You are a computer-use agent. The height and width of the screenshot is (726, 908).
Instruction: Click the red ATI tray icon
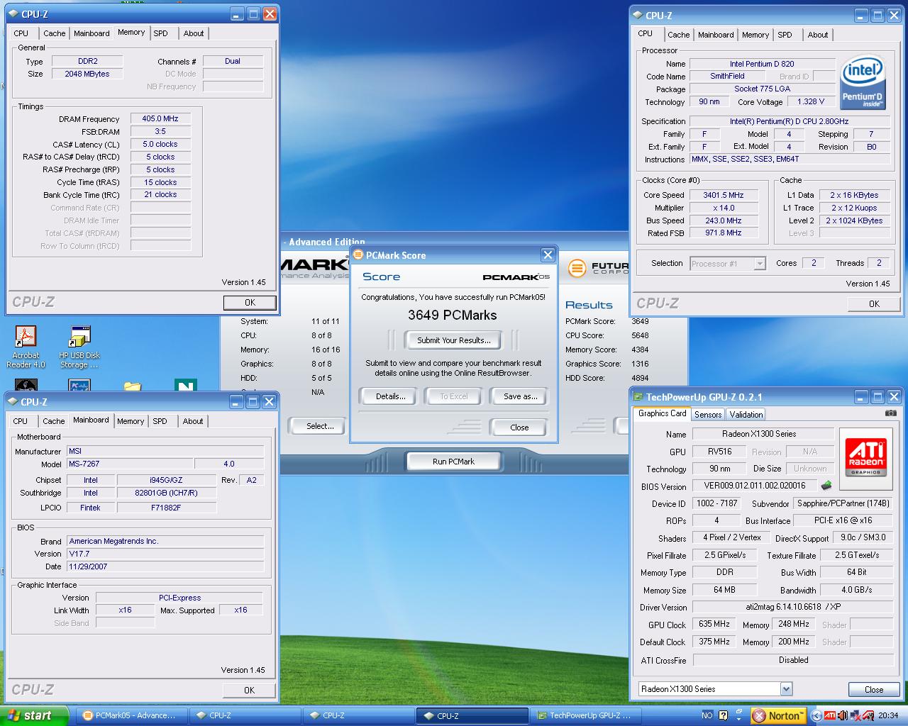point(830,715)
